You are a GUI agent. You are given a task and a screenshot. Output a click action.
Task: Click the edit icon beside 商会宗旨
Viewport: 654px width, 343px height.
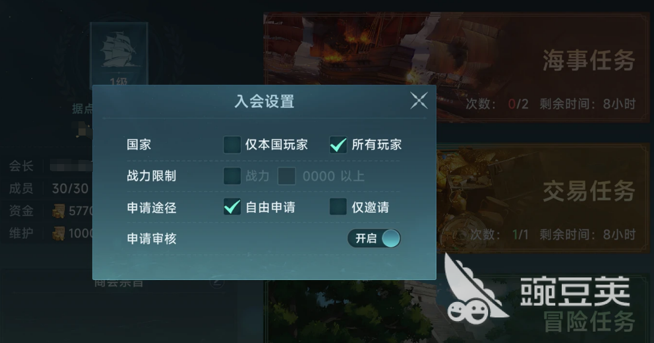(x=216, y=283)
